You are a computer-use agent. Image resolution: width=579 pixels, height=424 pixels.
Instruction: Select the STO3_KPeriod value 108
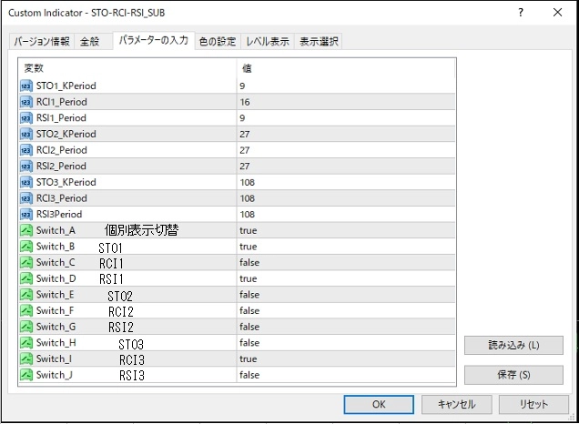346,182
